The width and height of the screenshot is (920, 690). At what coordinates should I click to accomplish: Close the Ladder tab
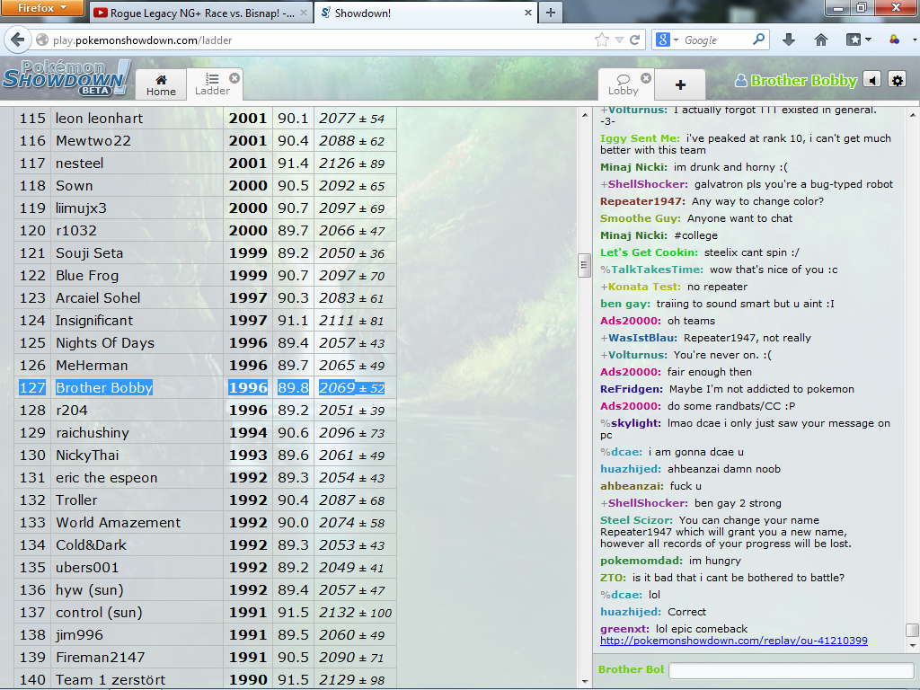tap(234, 78)
